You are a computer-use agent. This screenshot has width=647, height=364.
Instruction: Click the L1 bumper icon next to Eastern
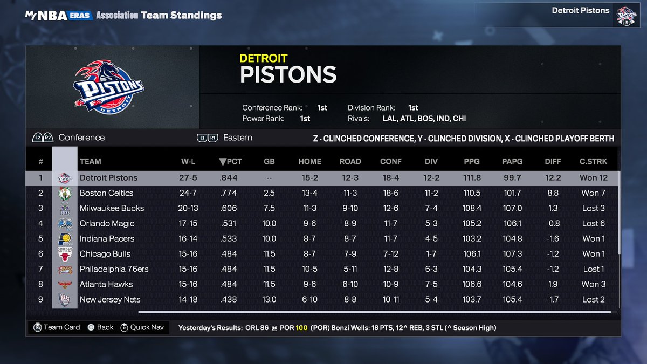(x=201, y=138)
